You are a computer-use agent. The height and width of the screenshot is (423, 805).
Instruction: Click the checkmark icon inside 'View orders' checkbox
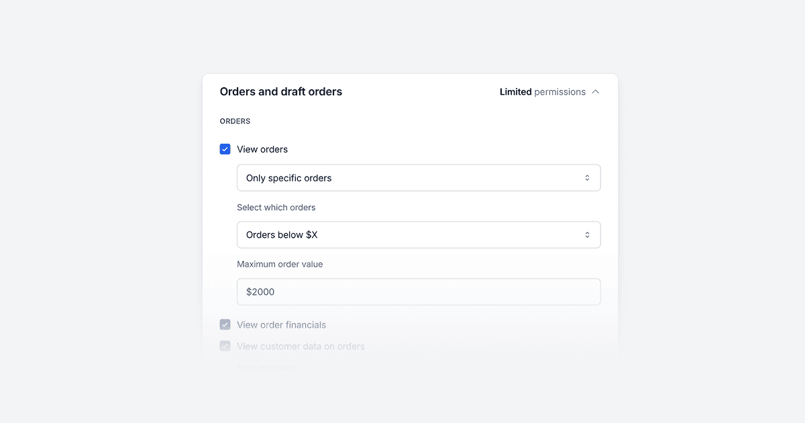[225, 148]
